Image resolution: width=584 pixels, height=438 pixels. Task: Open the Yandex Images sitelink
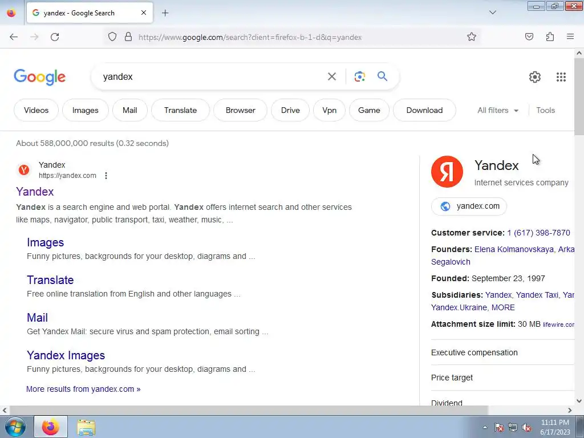point(66,355)
